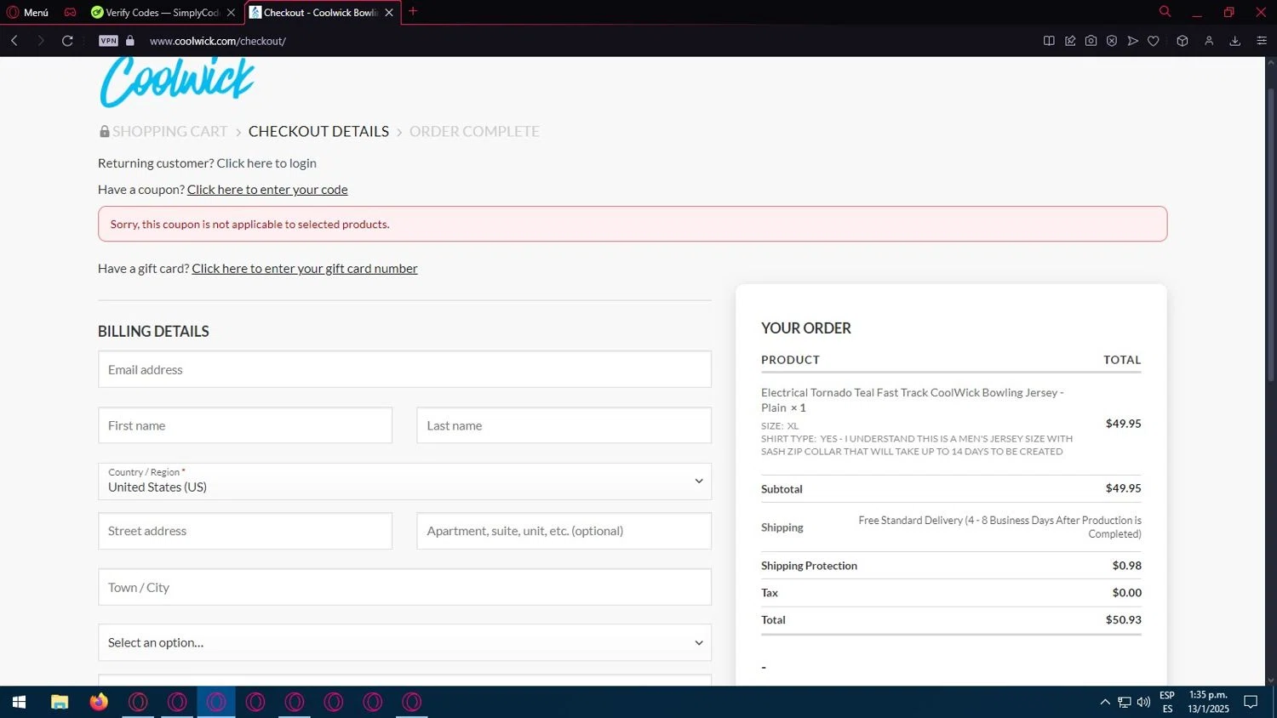Viewport: 1277px width, 718px height.
Task: Click the ESP language indicator
Action: [x=1167, y=702]
